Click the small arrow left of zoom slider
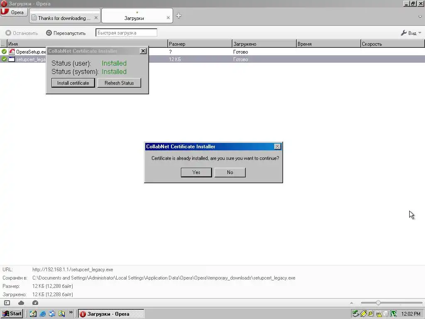Screen dimensions: 425x319 [x=352, y=303]
